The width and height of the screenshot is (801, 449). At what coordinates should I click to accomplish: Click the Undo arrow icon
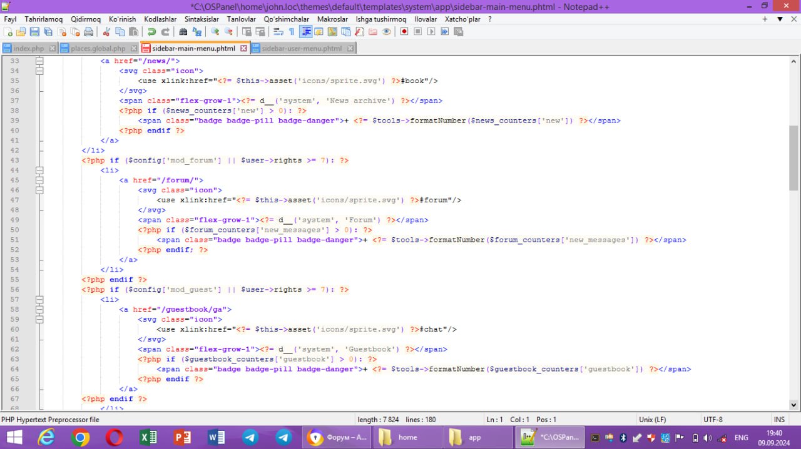click(151, 32)
